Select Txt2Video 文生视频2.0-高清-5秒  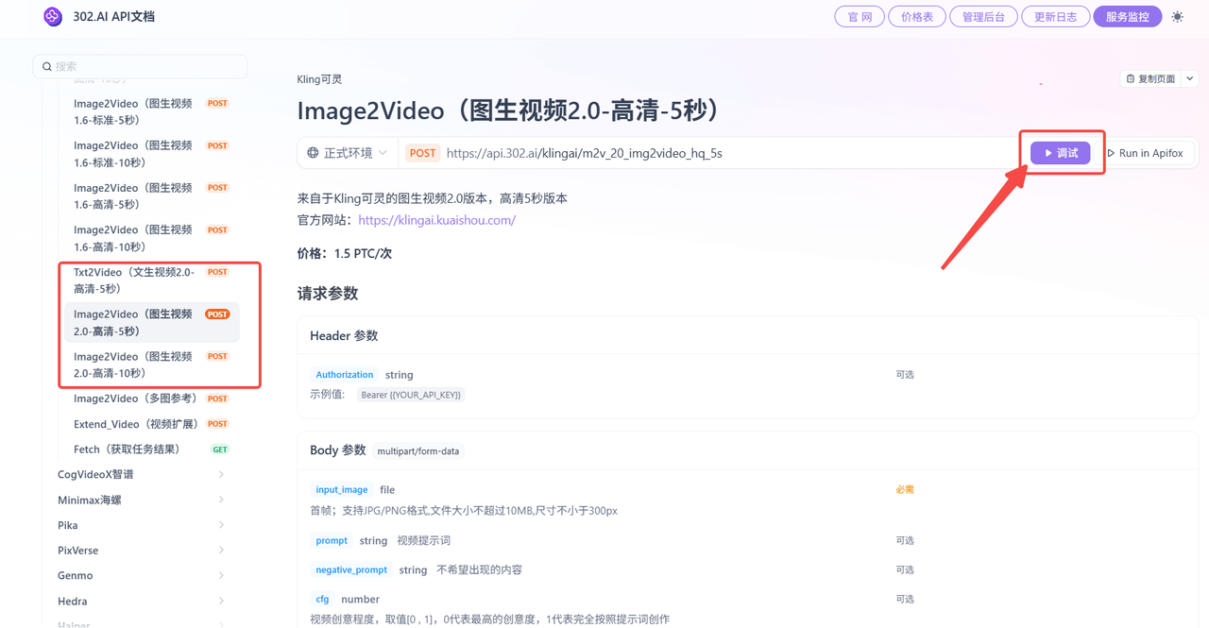point(152,280)
